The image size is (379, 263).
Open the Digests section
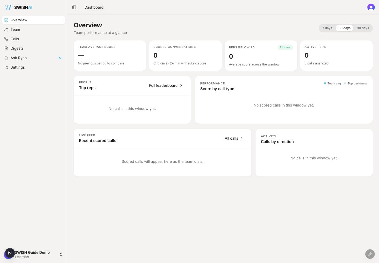point(34,48)
